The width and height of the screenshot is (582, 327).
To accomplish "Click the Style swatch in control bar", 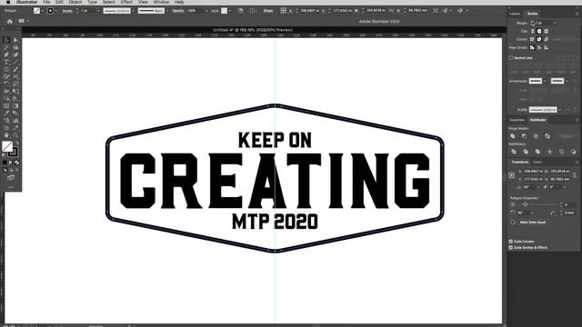I will (x=225, y=11).
